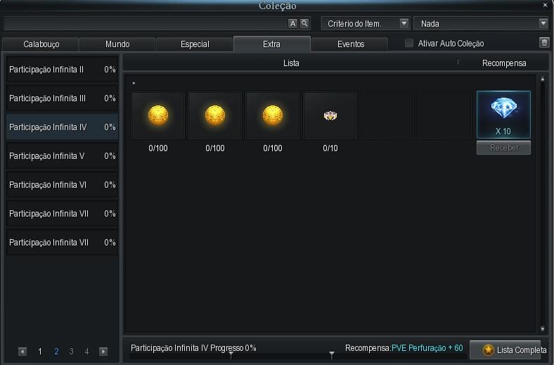Go to the next page arrow

(x=103, y=352)
